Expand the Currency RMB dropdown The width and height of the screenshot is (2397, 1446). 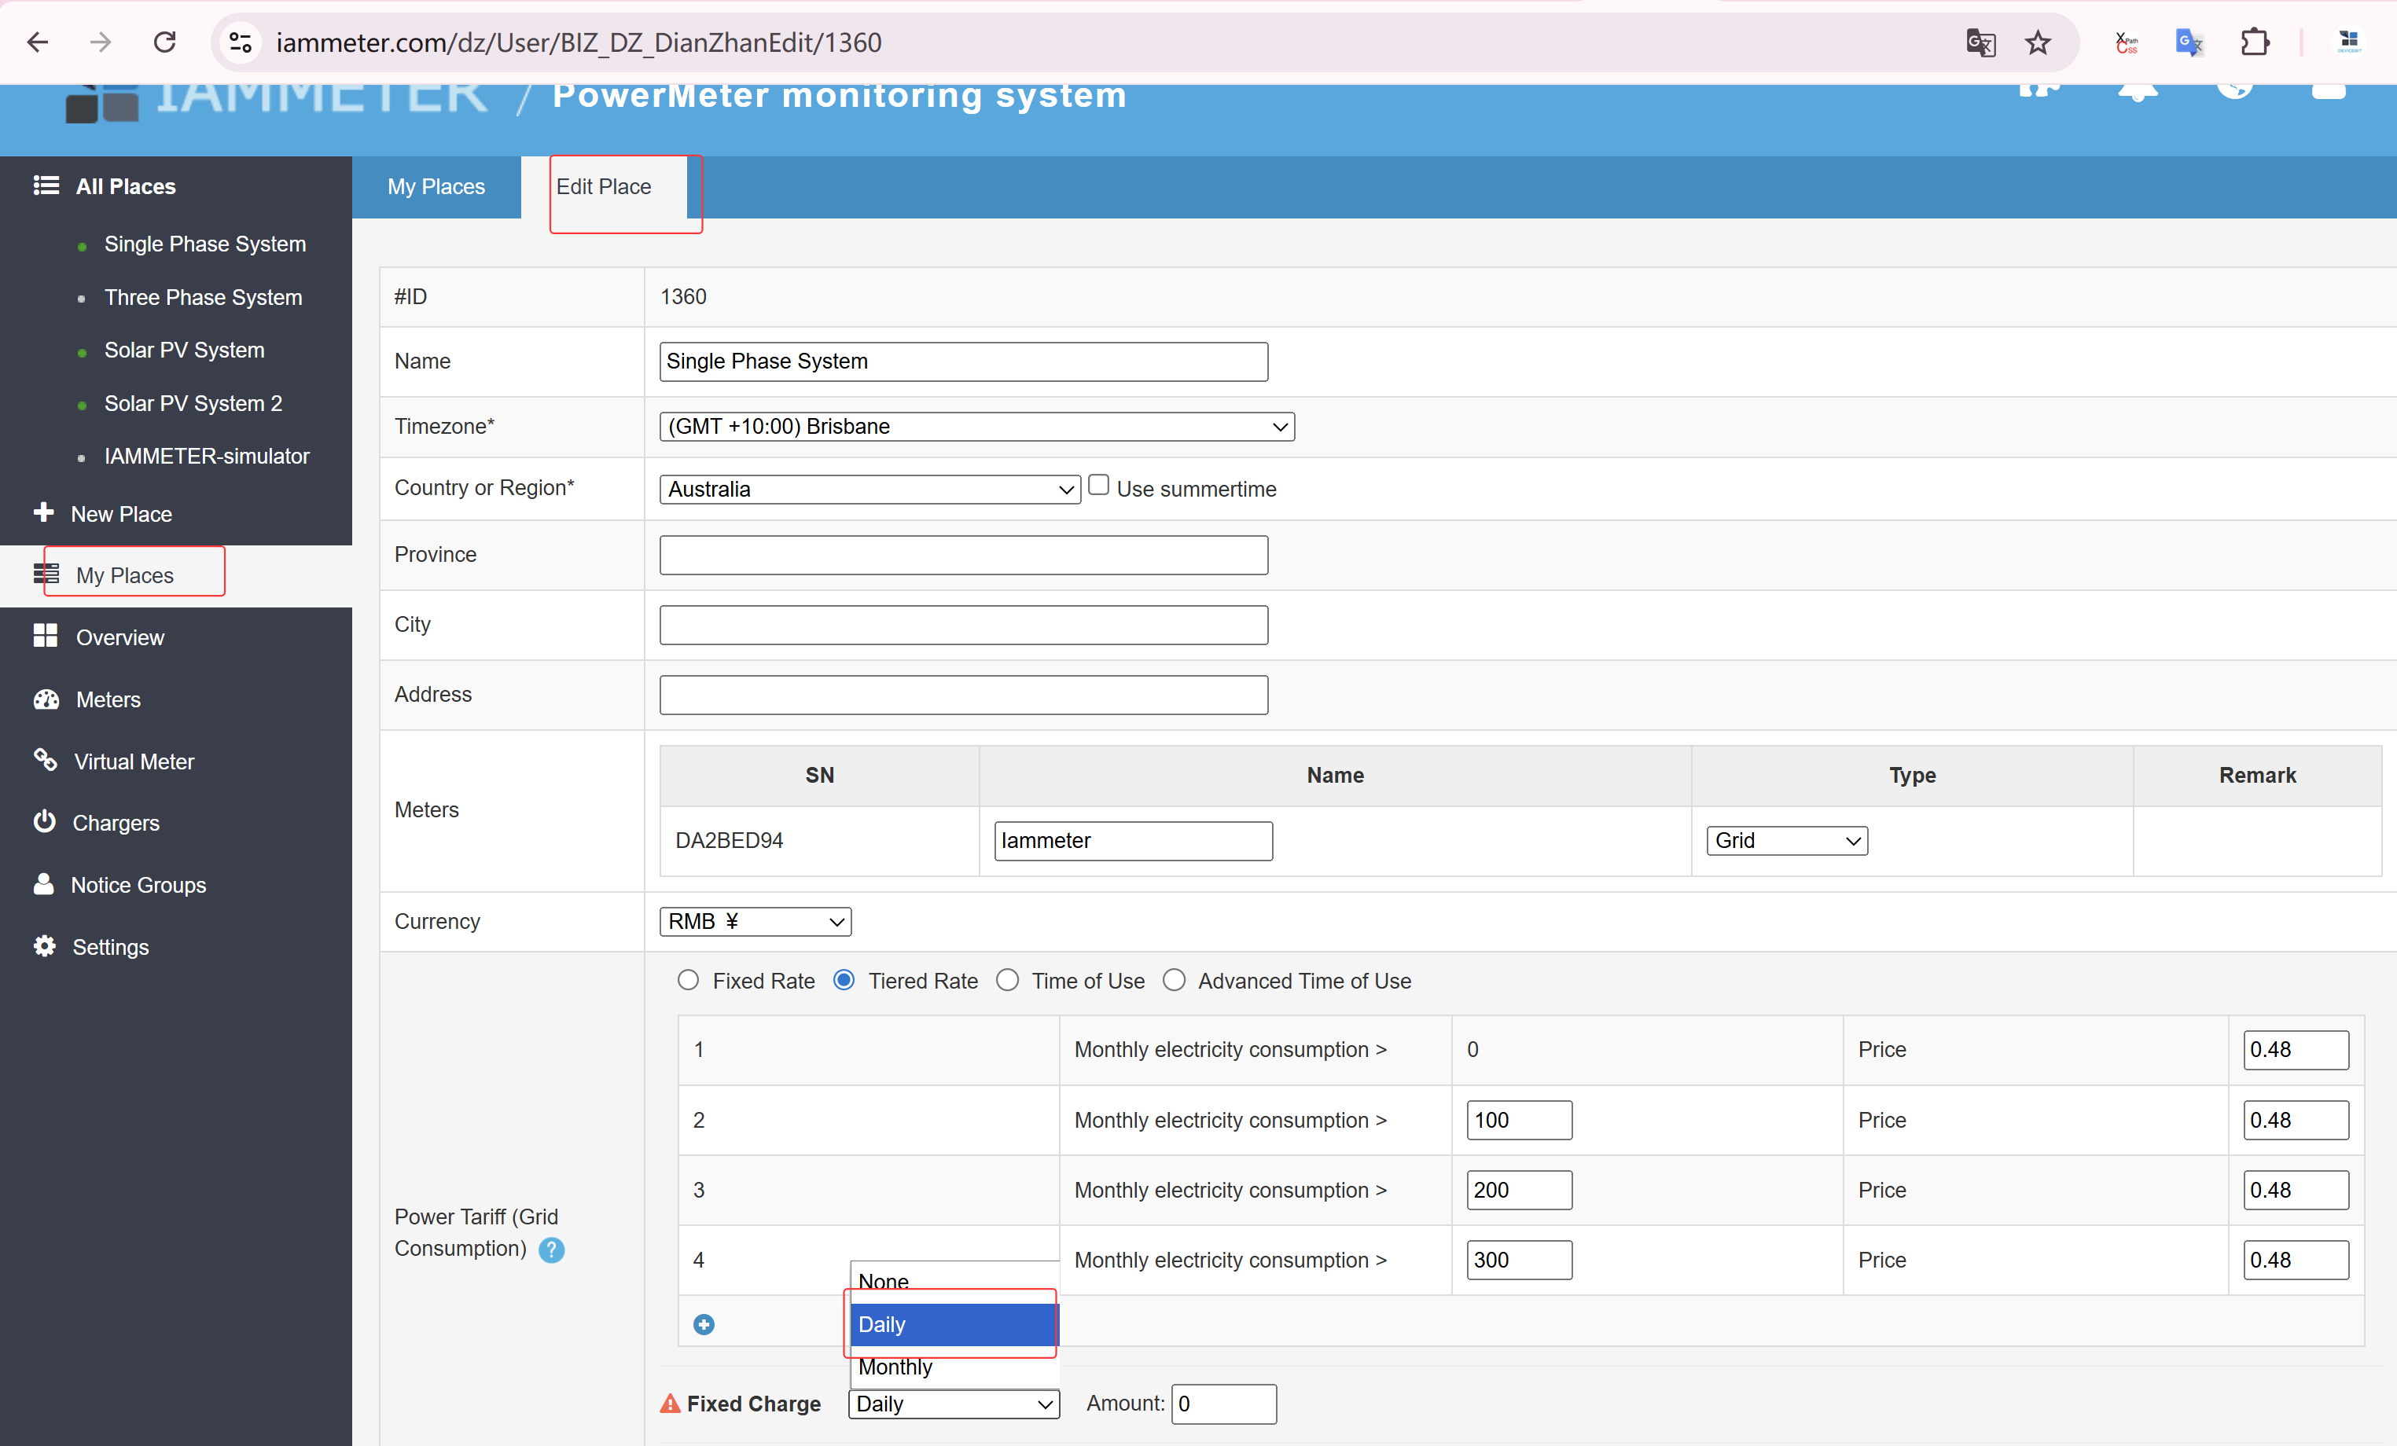click(x=755, y=921)
